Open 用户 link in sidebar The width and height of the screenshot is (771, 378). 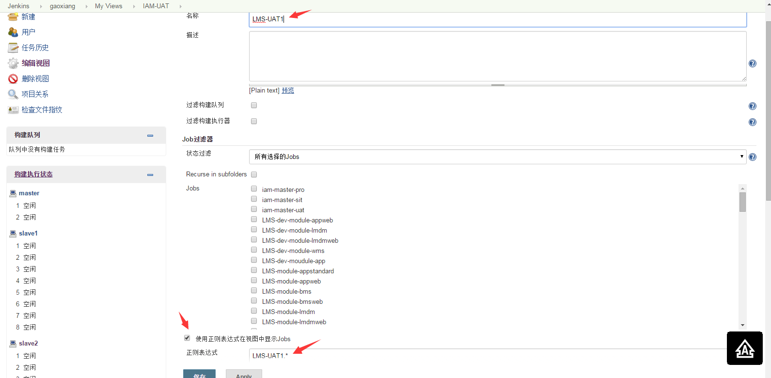tap(28, 32)
